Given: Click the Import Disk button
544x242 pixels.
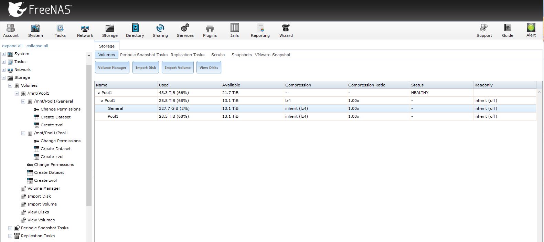Looking at the screenshot, I should [146, 67].
